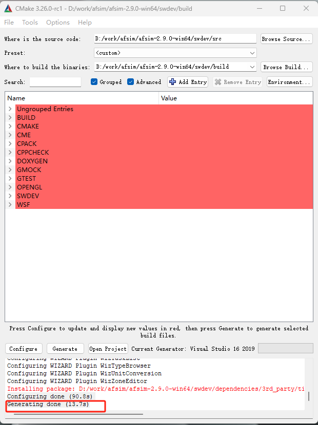Expand the BUILD group

click(x=10, y=117)
